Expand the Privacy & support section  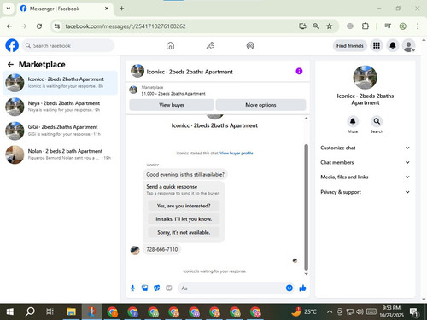tap(366, 192)
